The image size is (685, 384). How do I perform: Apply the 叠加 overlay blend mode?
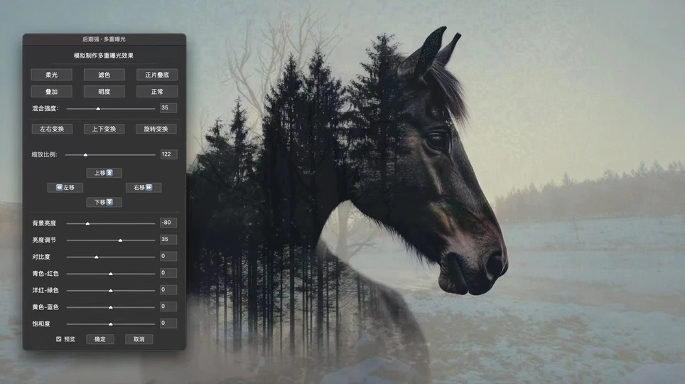tap(52, 92)
